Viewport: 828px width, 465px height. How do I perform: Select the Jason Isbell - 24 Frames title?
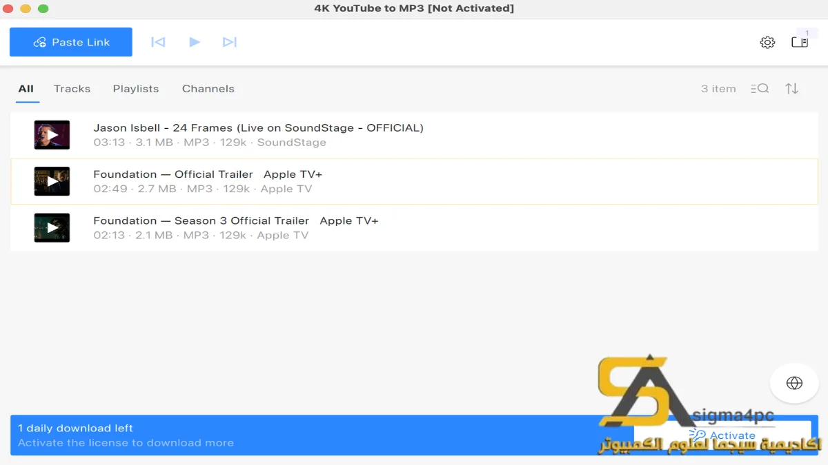259,127
